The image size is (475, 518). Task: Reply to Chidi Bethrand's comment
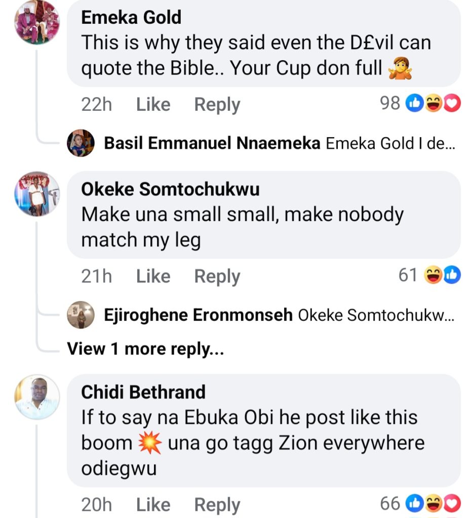217,504
